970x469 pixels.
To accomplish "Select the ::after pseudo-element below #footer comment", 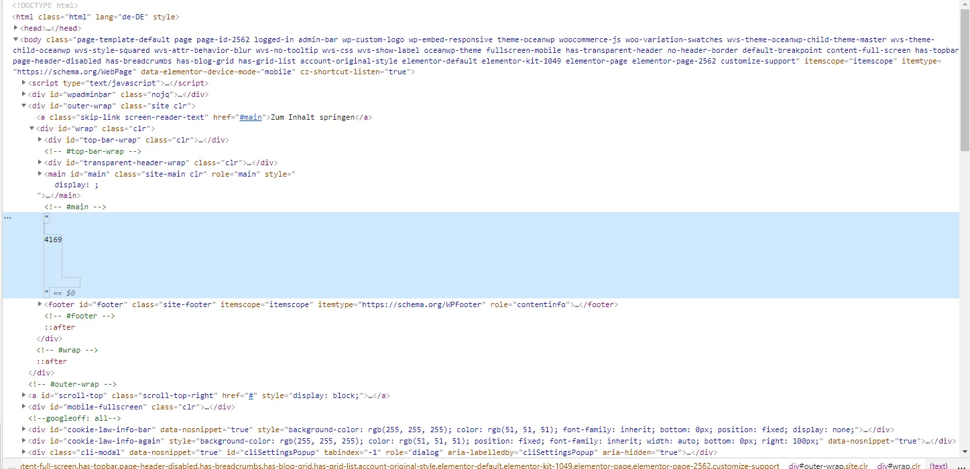I will [x=60, y=327].
